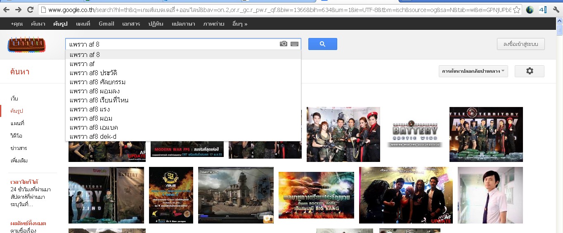Select แผนที่ in the left sidebar

tap(17, 124)
